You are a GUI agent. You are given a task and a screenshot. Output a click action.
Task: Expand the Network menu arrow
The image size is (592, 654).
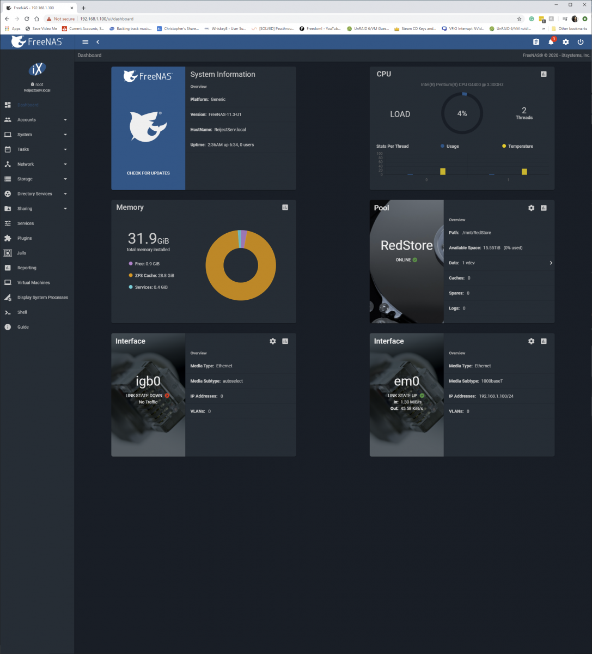pyautogui.click(x=65, y=164)
